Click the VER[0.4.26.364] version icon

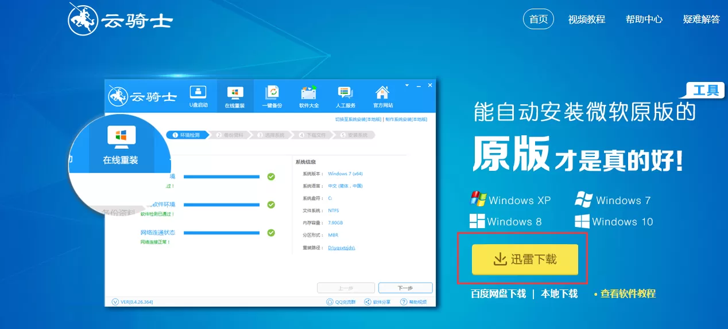115,301
